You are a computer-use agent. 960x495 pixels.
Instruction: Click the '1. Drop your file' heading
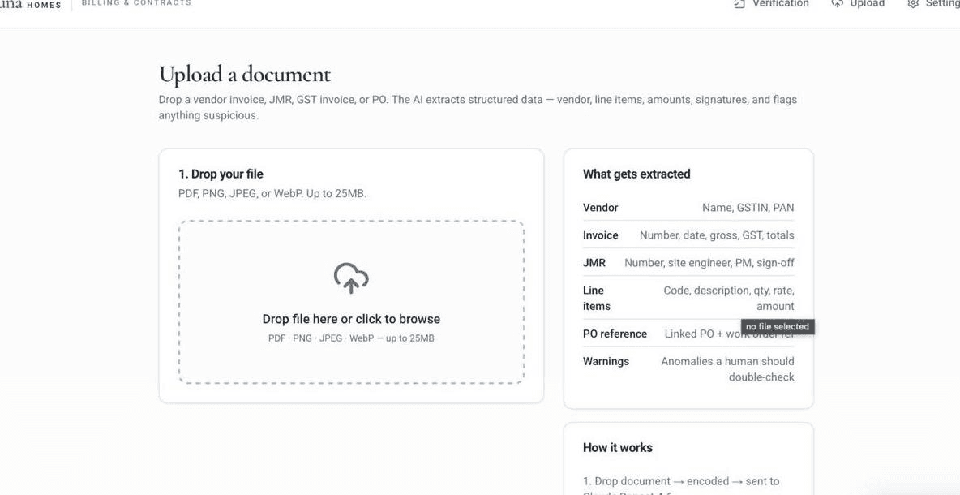[221, 174]
